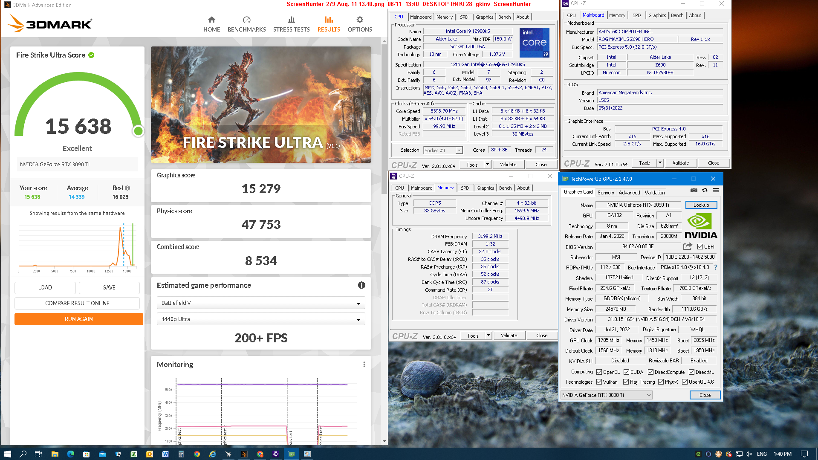The height and width of the screenshot is (460, 818).
Task: Open the GPU selector dropdown in GPU-Z
Action: point(606,395)
